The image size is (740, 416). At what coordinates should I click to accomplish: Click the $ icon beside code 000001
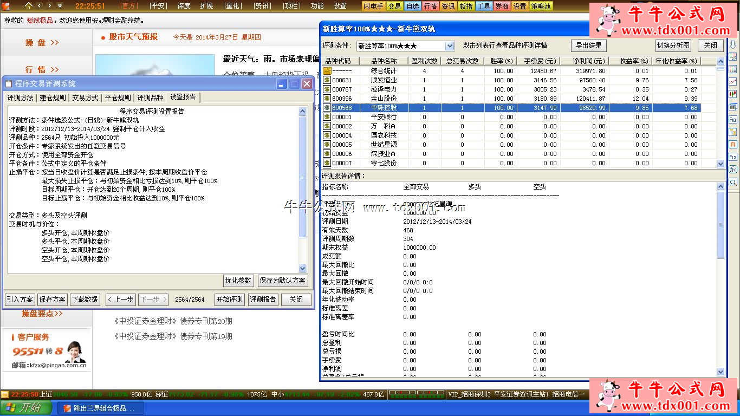click(327, 116)
